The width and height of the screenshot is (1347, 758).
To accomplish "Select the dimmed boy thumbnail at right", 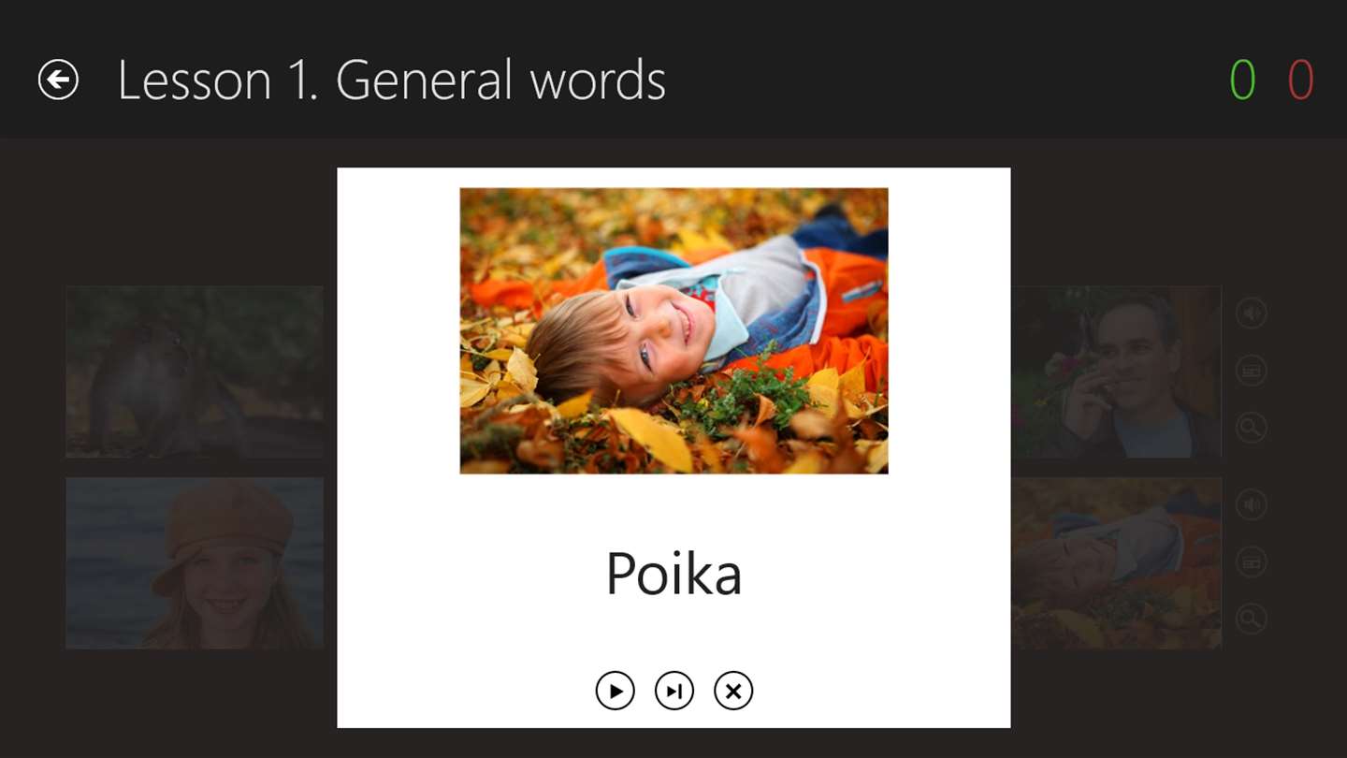I will pyautogui.click(x=1116, y=563).
